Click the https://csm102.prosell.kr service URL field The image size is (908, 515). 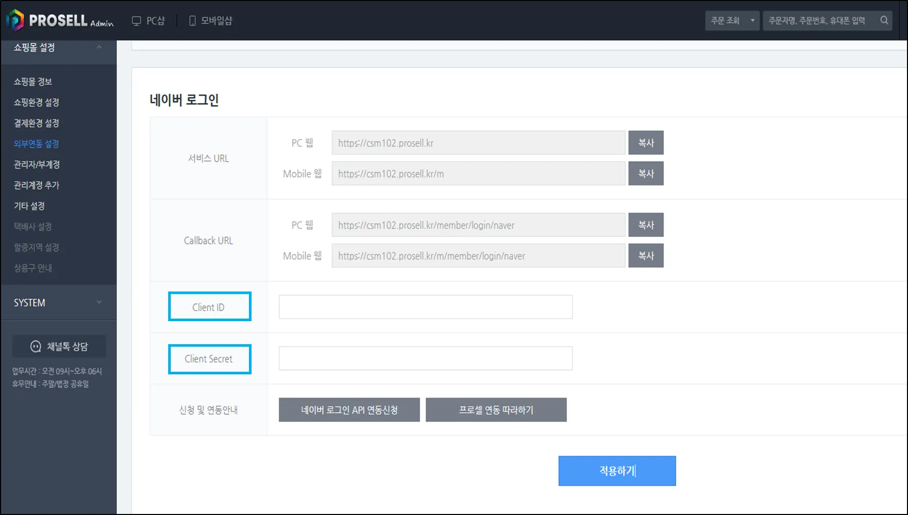[x=479, y=143]
